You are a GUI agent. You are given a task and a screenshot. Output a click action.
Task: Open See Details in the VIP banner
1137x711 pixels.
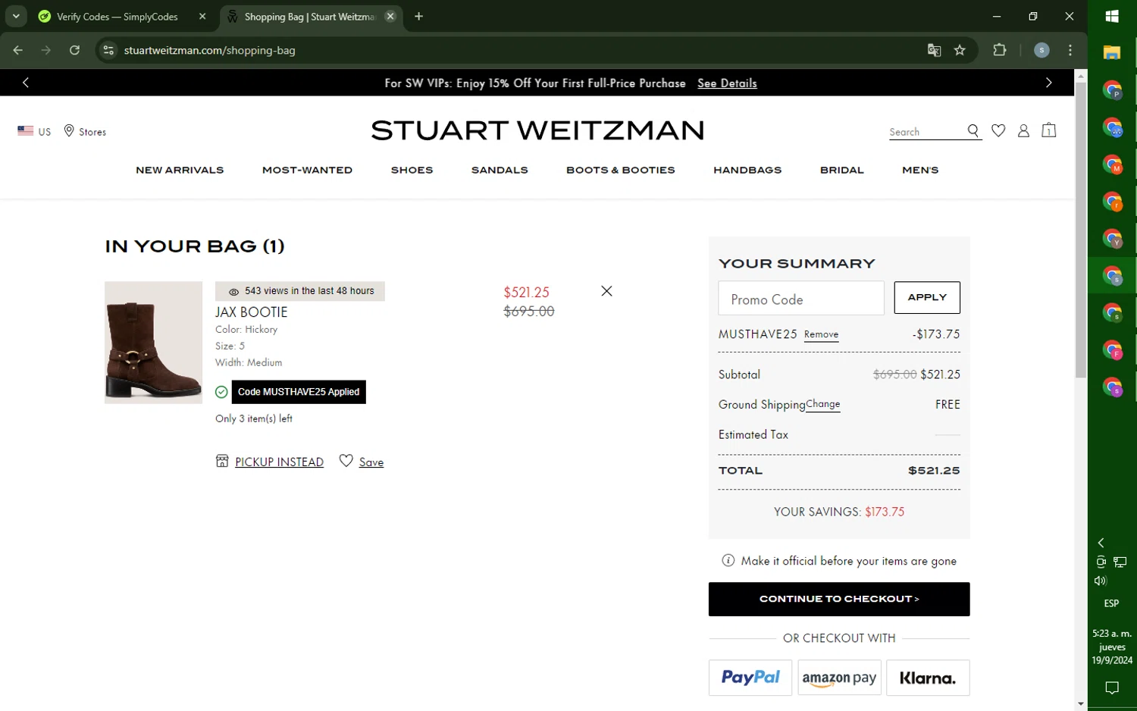[727, 83]
